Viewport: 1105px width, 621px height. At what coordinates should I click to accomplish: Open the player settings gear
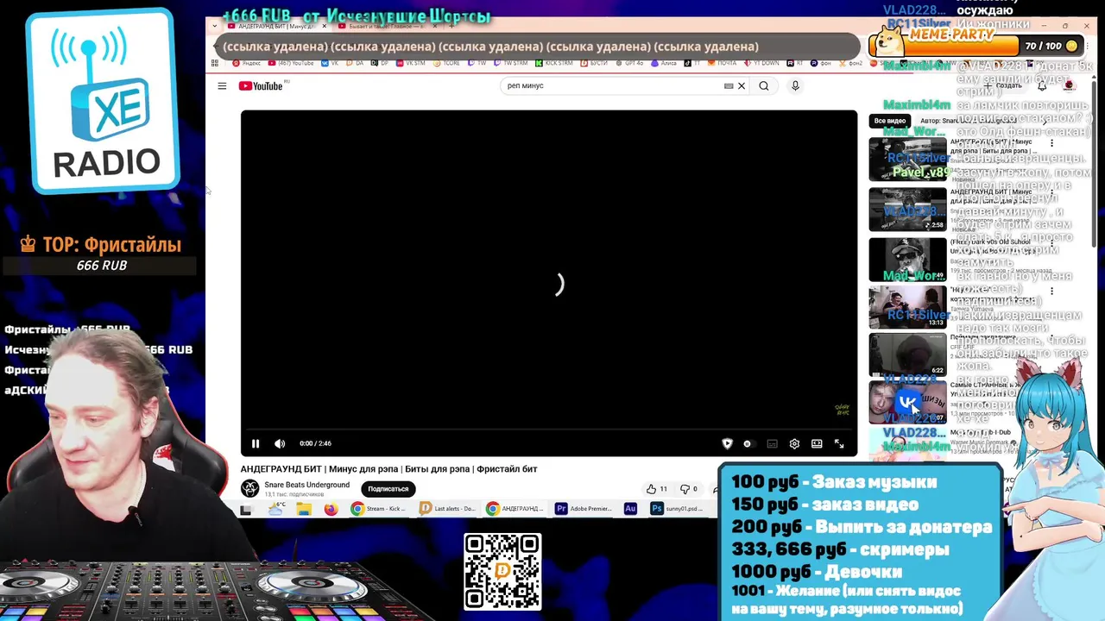(x=794, y=443)
